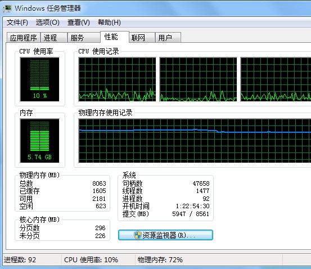The height and width of the screenshot is (269, 311).
Task: Click the 空闲 value 623
Action: point(101,206)
